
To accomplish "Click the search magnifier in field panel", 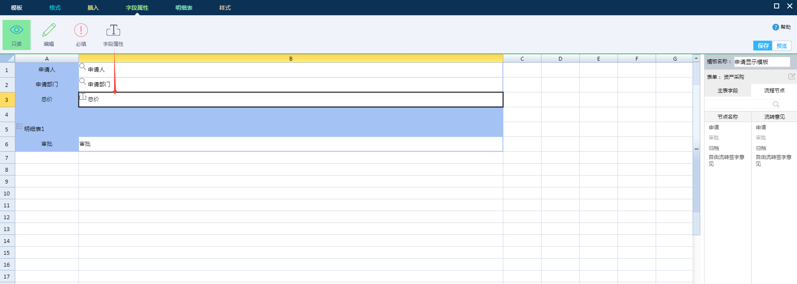I will coord(776,104).
